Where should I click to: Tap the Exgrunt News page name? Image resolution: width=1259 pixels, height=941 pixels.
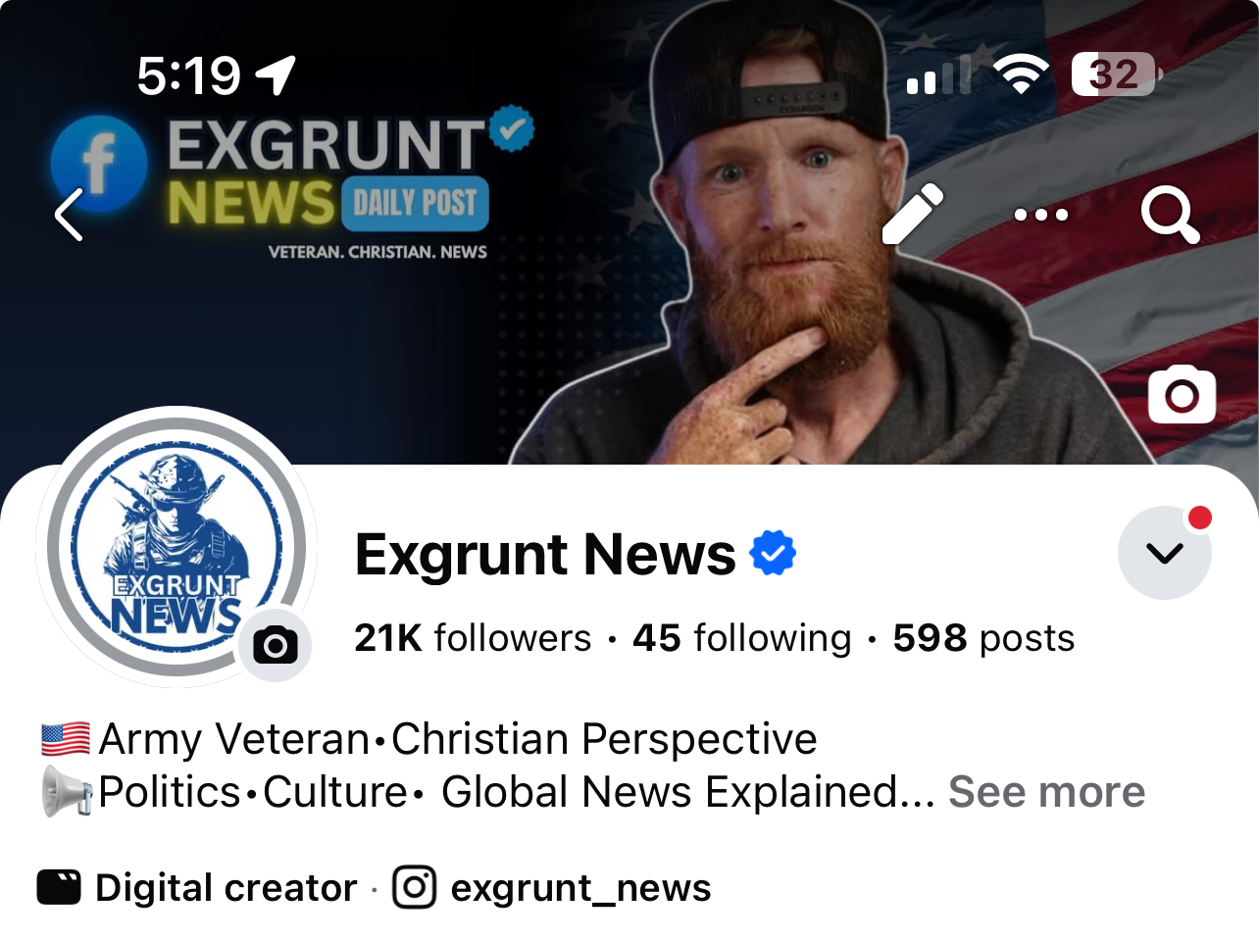(x=545, y=554)
